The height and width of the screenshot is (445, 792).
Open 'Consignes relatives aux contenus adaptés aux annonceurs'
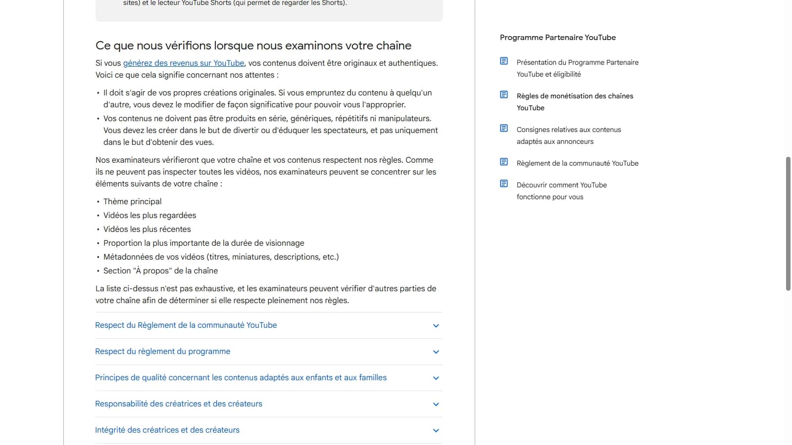(569, 135)
